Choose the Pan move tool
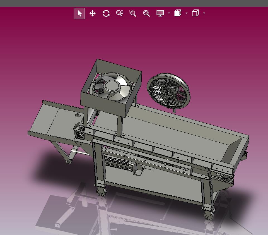This screenshot has height=235, width=268. pos(93,13)
